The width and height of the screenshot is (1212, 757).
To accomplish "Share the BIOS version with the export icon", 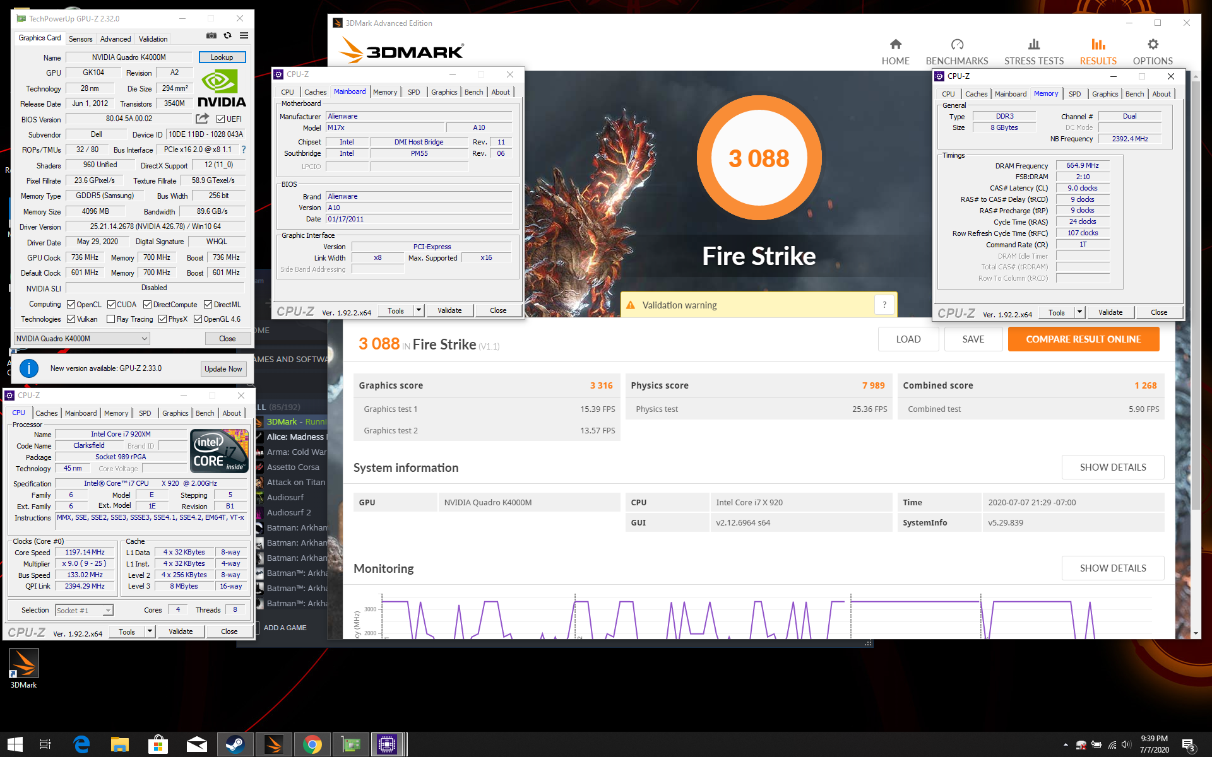I will coord(202,118).
